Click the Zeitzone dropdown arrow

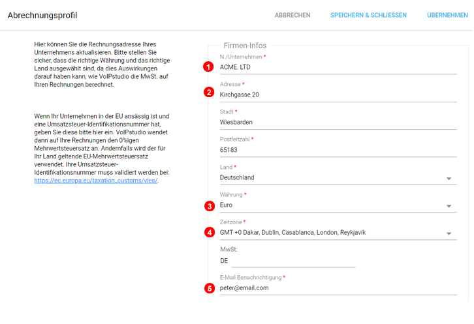tap(449, 233)
